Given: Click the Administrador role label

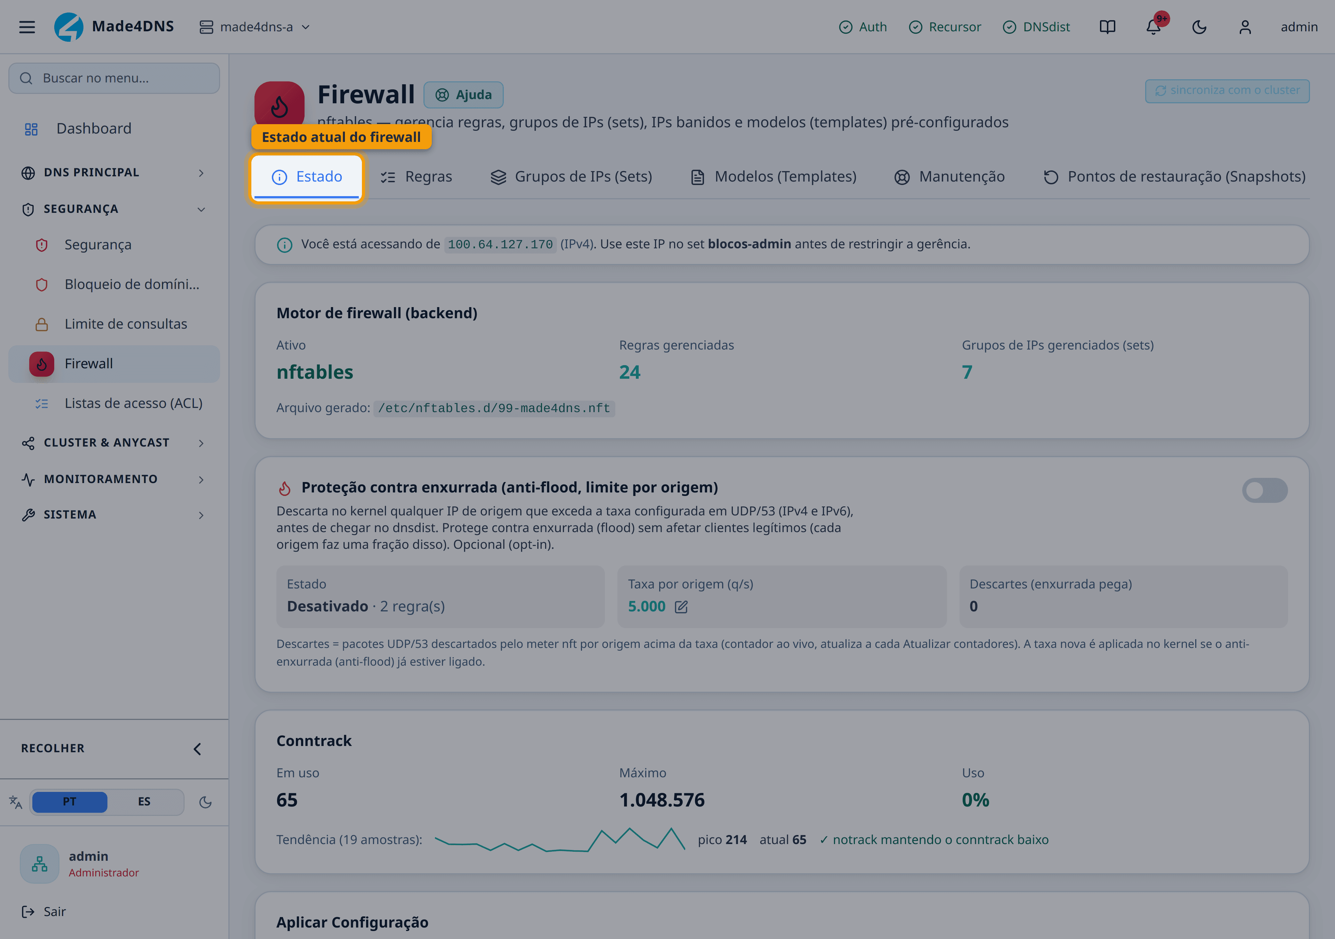Looking at the screenshot, I should pos(104,873).
